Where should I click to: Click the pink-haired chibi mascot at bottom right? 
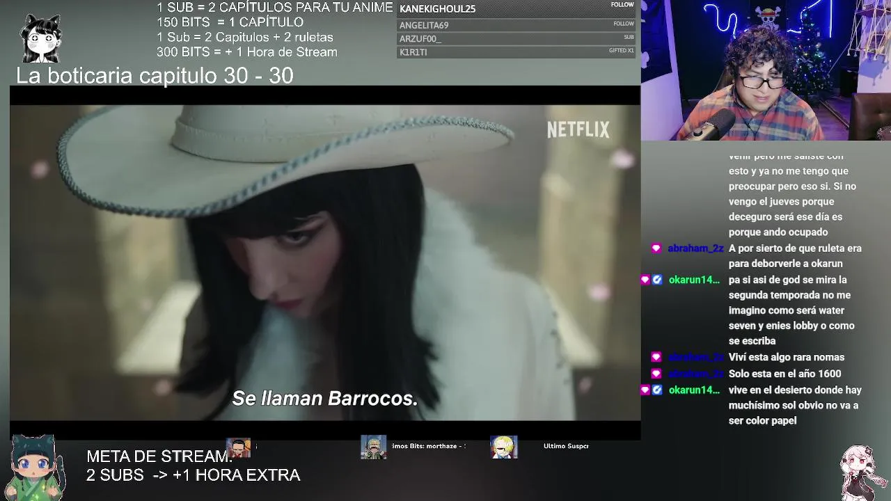click(x=862, y=472)
